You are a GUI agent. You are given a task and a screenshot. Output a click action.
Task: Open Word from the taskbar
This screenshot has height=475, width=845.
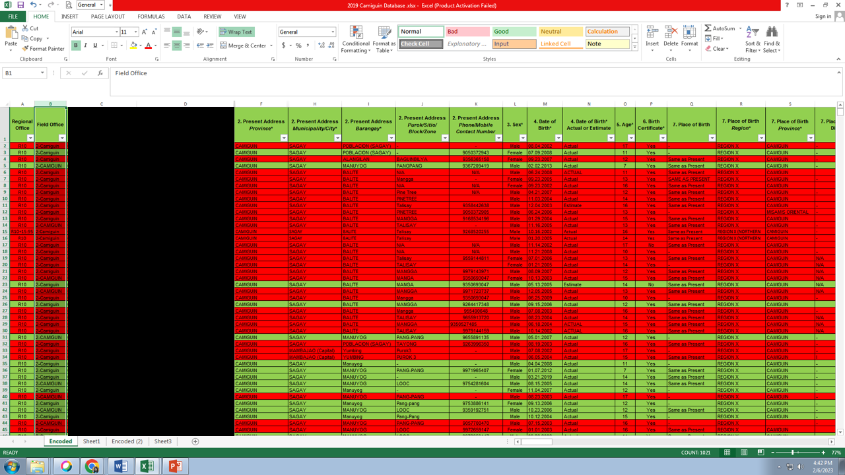click(120, 466)
